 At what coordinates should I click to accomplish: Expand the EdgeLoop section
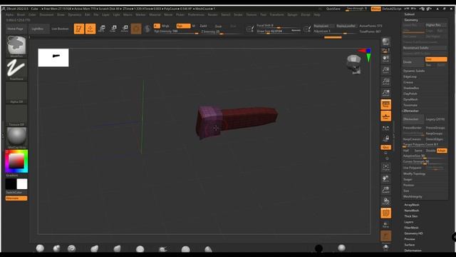410,76
